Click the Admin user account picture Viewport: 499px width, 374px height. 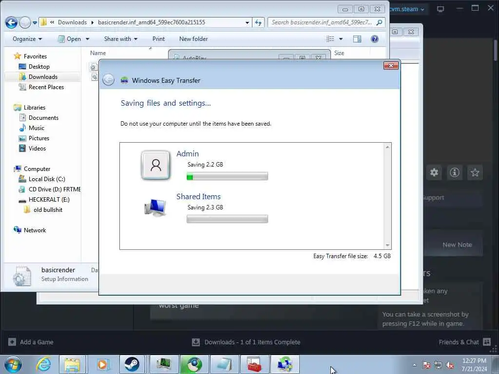(155, 166)
